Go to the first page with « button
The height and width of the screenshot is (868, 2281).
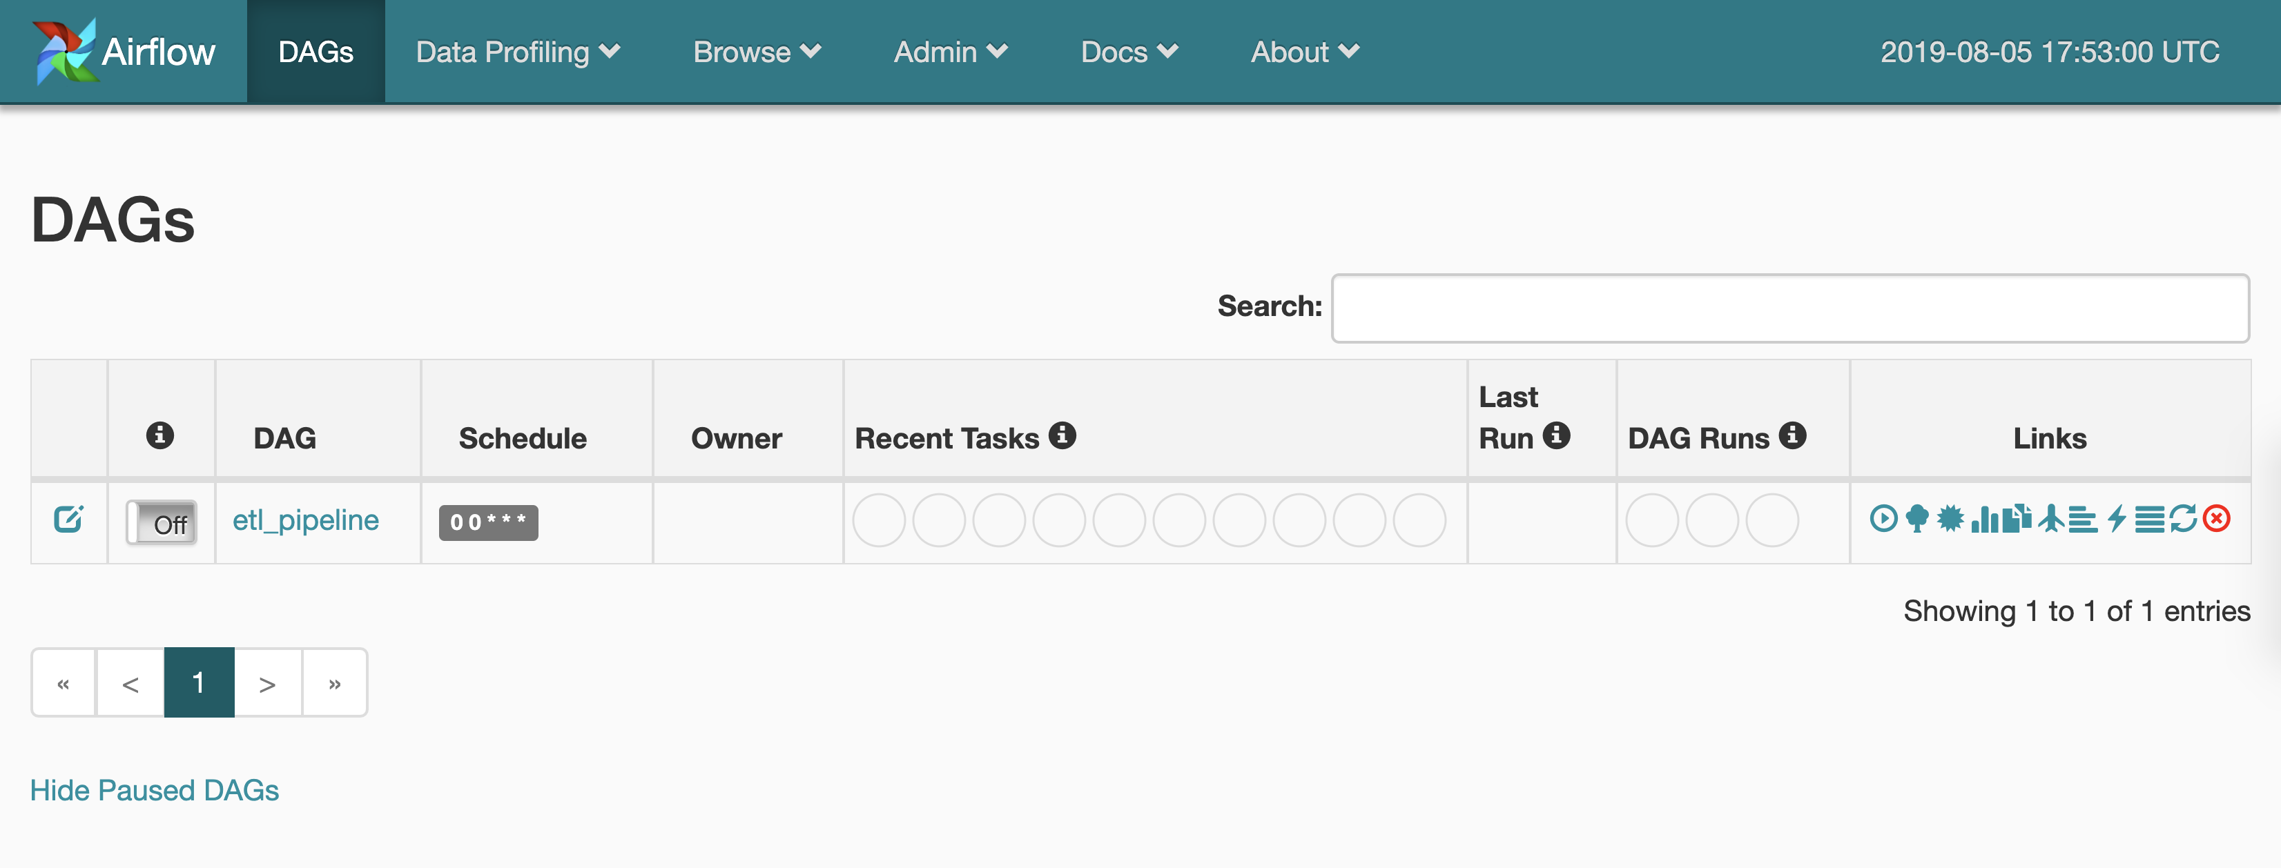pyautogui.click(x=64, y=683)
